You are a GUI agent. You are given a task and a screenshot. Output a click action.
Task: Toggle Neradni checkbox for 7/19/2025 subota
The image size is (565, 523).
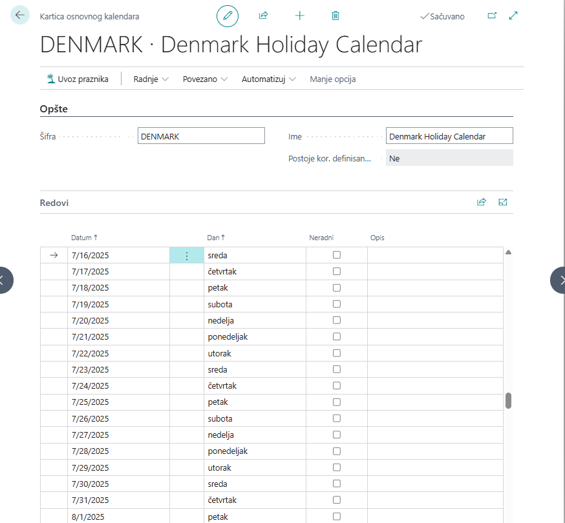(x=336, y=304)
